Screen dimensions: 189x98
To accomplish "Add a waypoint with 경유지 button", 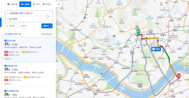I will (x=22, y=26).
